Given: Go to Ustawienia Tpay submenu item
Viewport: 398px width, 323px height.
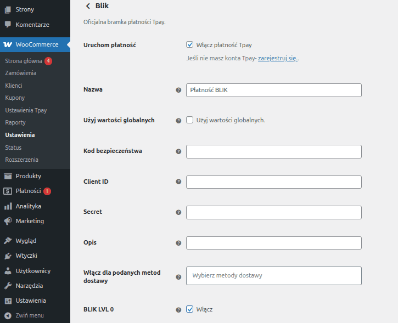Looking at the screenshot, I should 26,110.
